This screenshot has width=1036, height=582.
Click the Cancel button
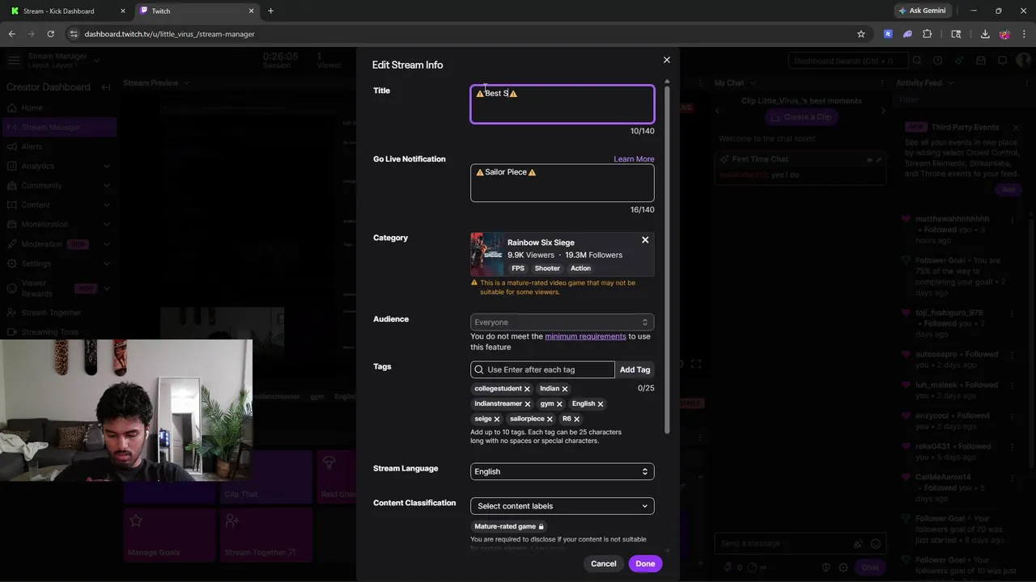[x=603, y=563]
